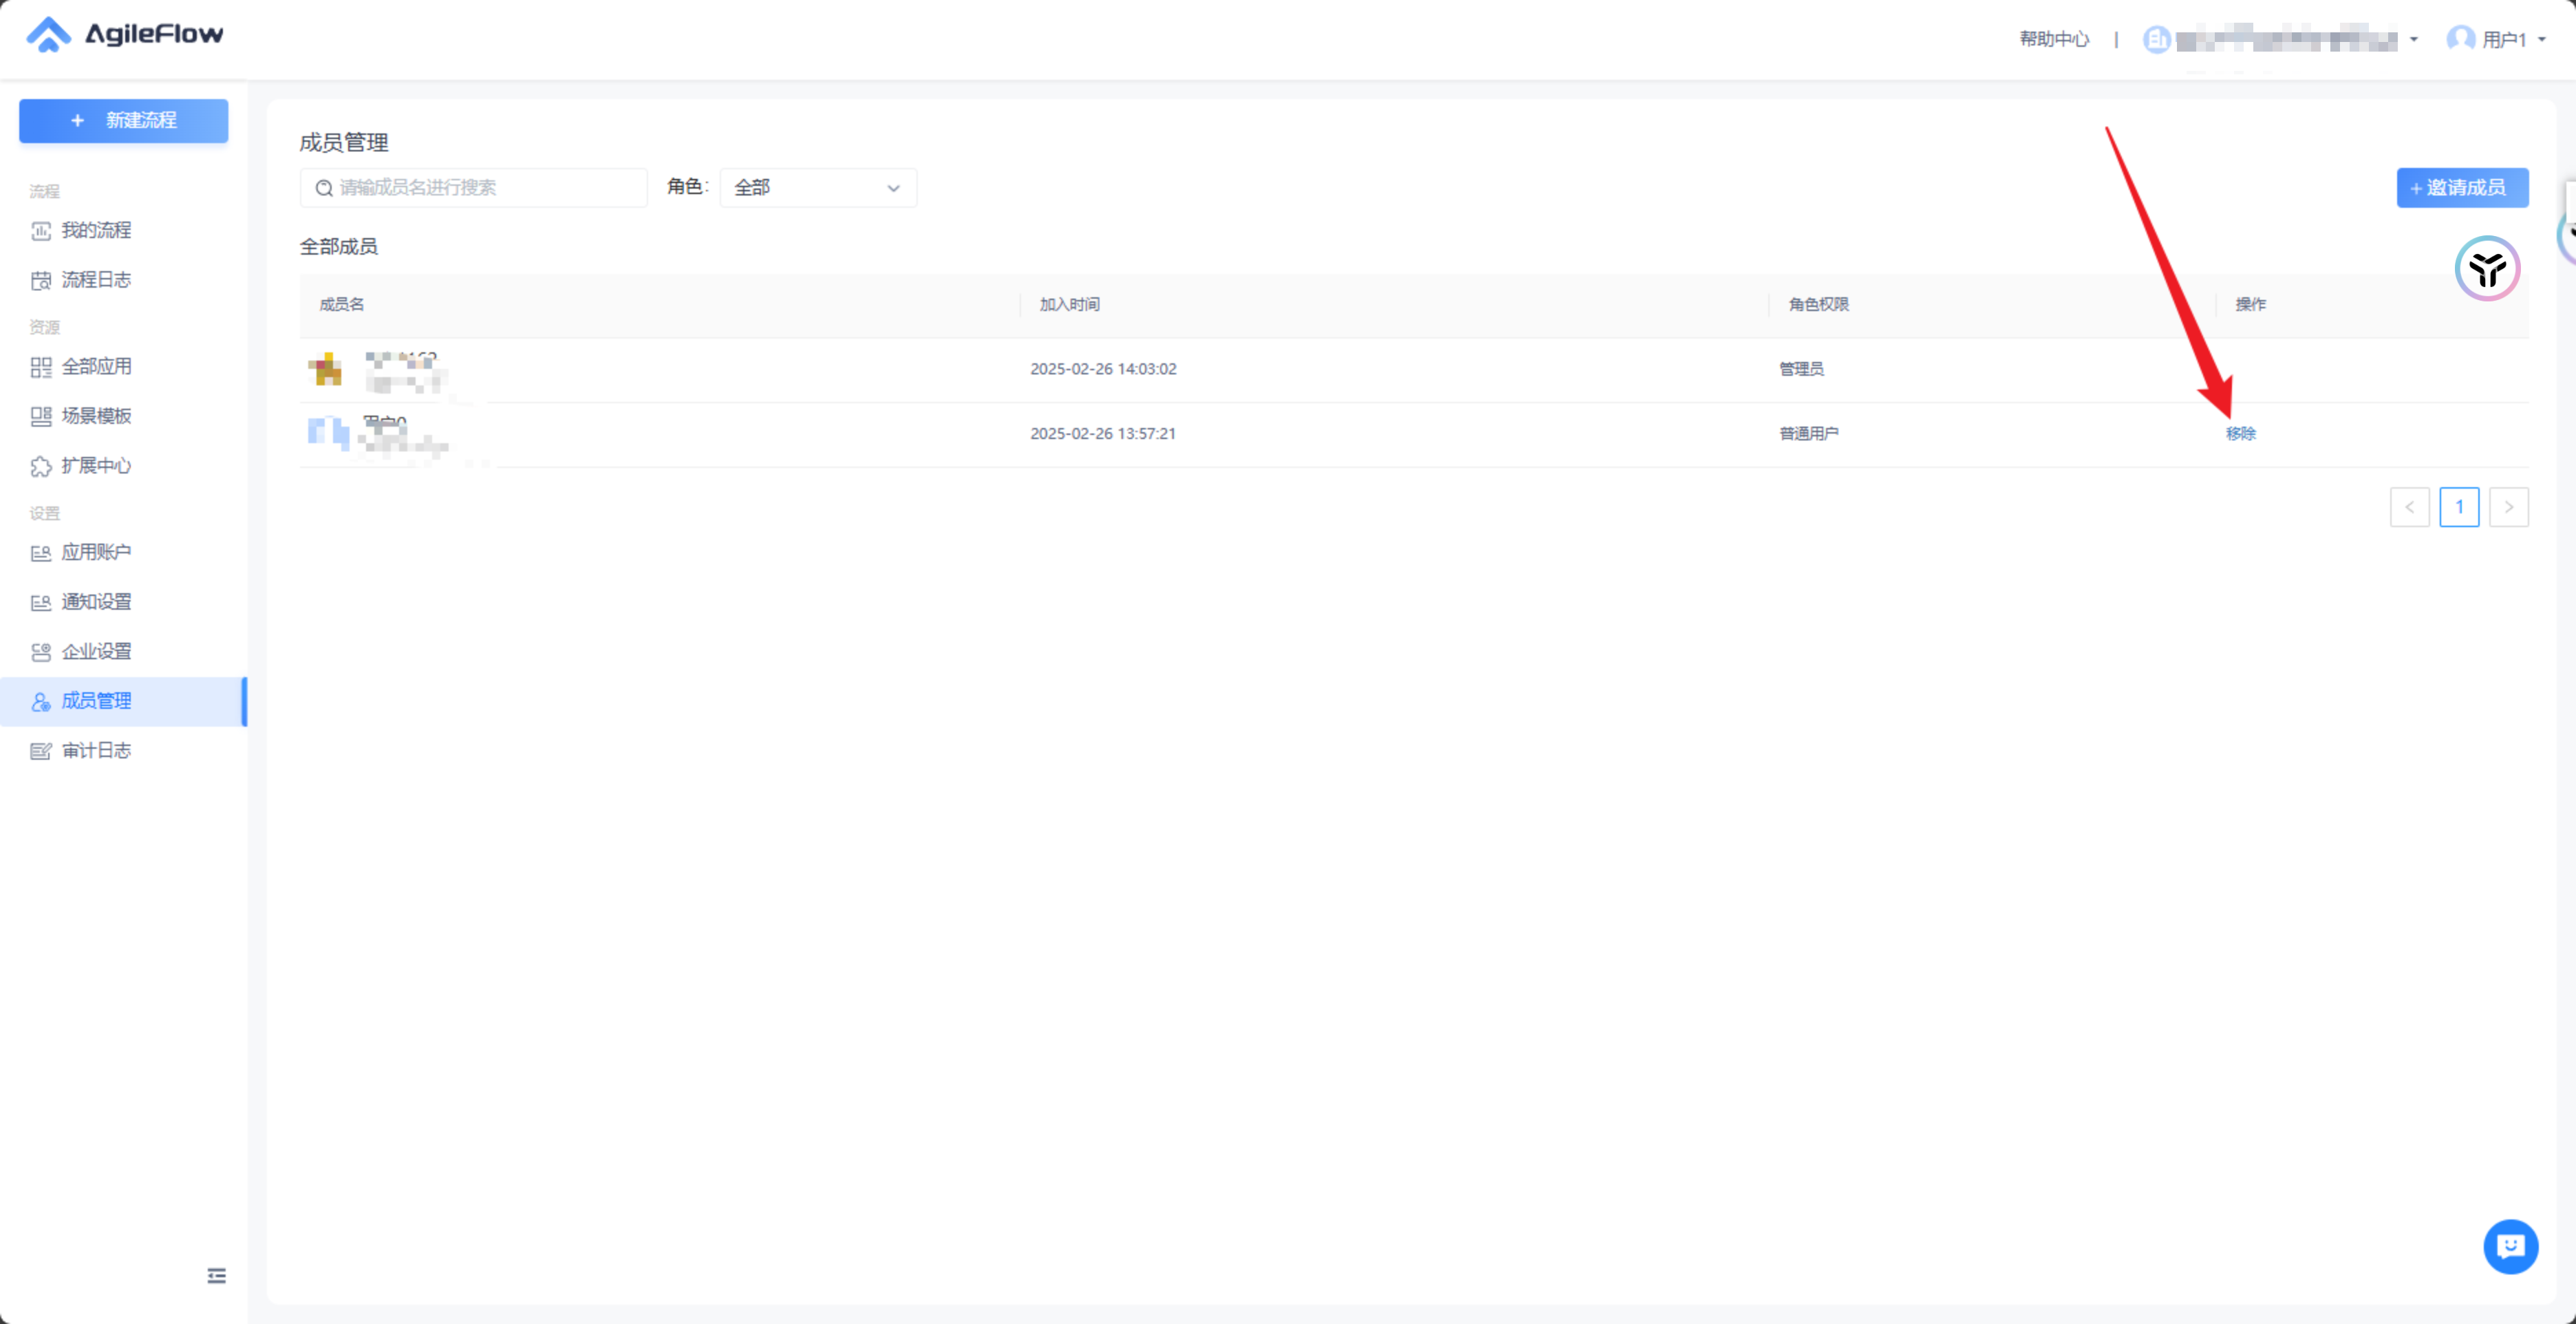Select 企业设置 in sidebar

click(96, 651)
